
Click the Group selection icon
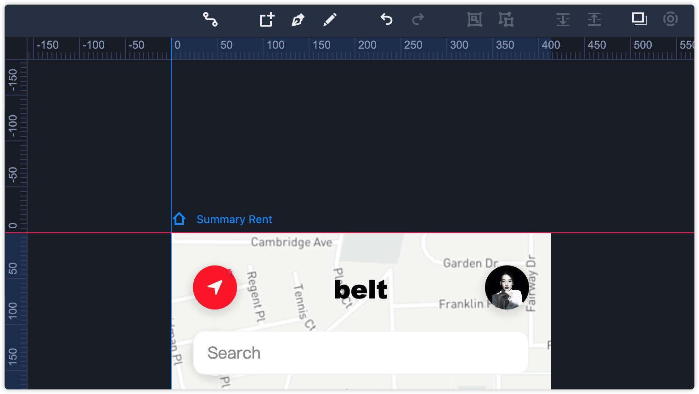[474, 19]
